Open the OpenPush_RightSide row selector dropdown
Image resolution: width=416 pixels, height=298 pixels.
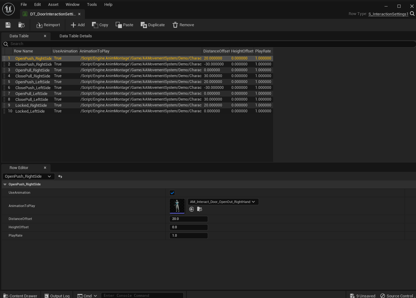pos(28,176)
